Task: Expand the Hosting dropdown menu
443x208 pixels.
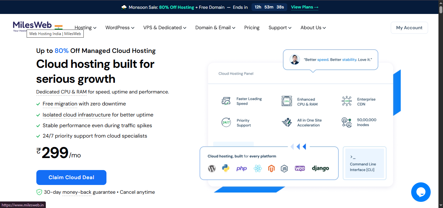Action: click(x=85, y=28)
